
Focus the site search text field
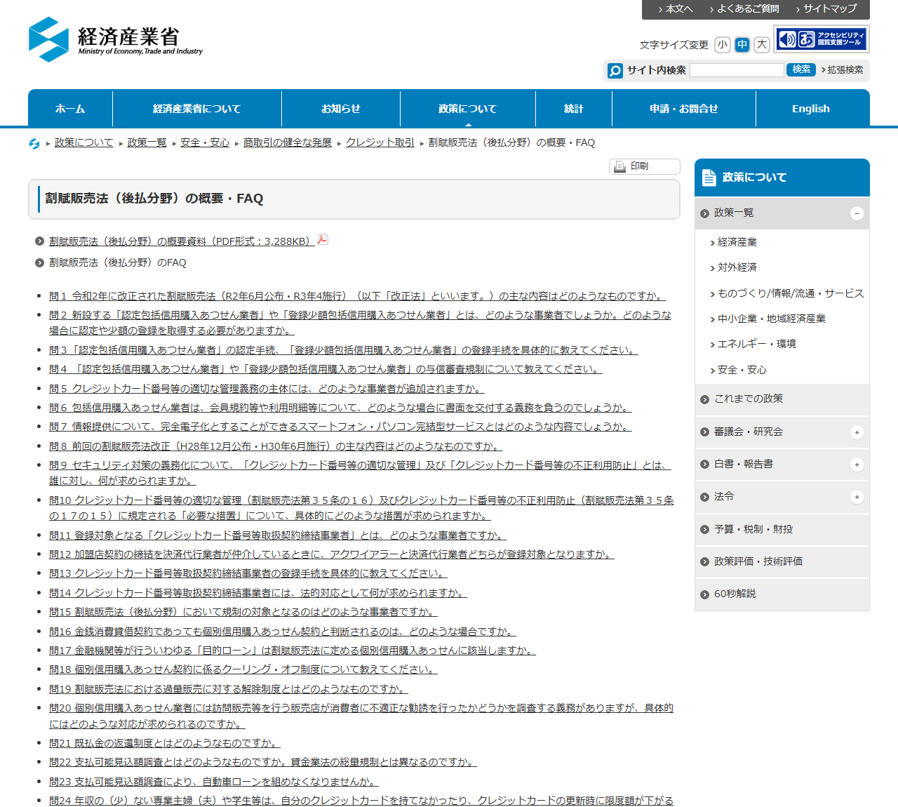tap(737, 70)
